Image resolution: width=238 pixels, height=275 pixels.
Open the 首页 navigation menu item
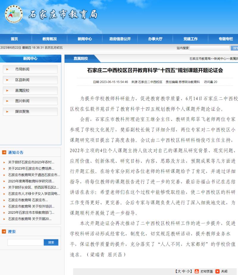(14, 39)
